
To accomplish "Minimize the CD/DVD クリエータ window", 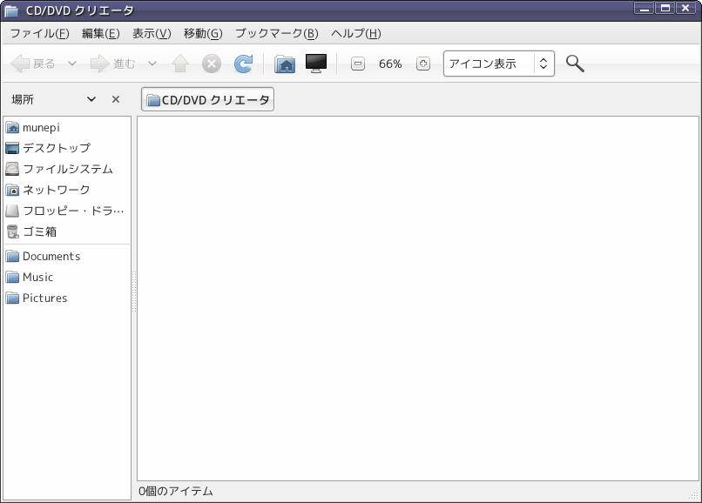I will (x=644, y=8).
